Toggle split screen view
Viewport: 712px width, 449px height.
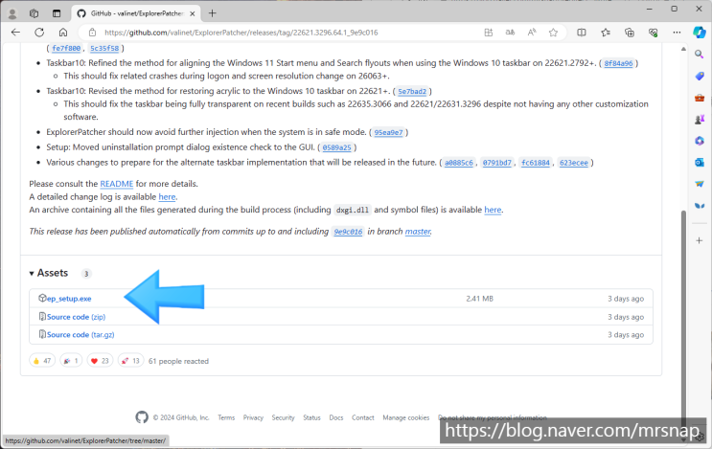point(582,33)
